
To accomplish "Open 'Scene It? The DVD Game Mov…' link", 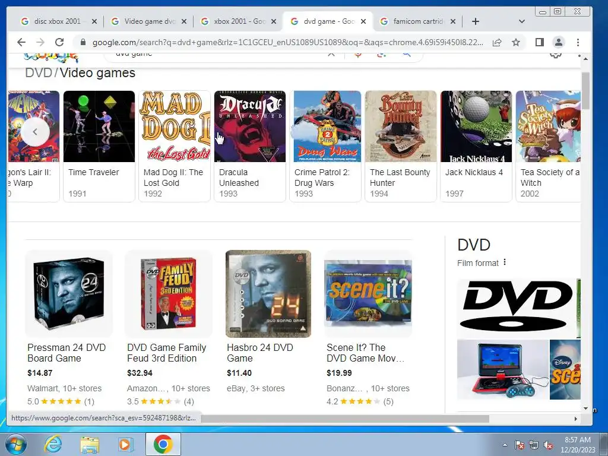I will pyautogui.click(x=365, y=353).
